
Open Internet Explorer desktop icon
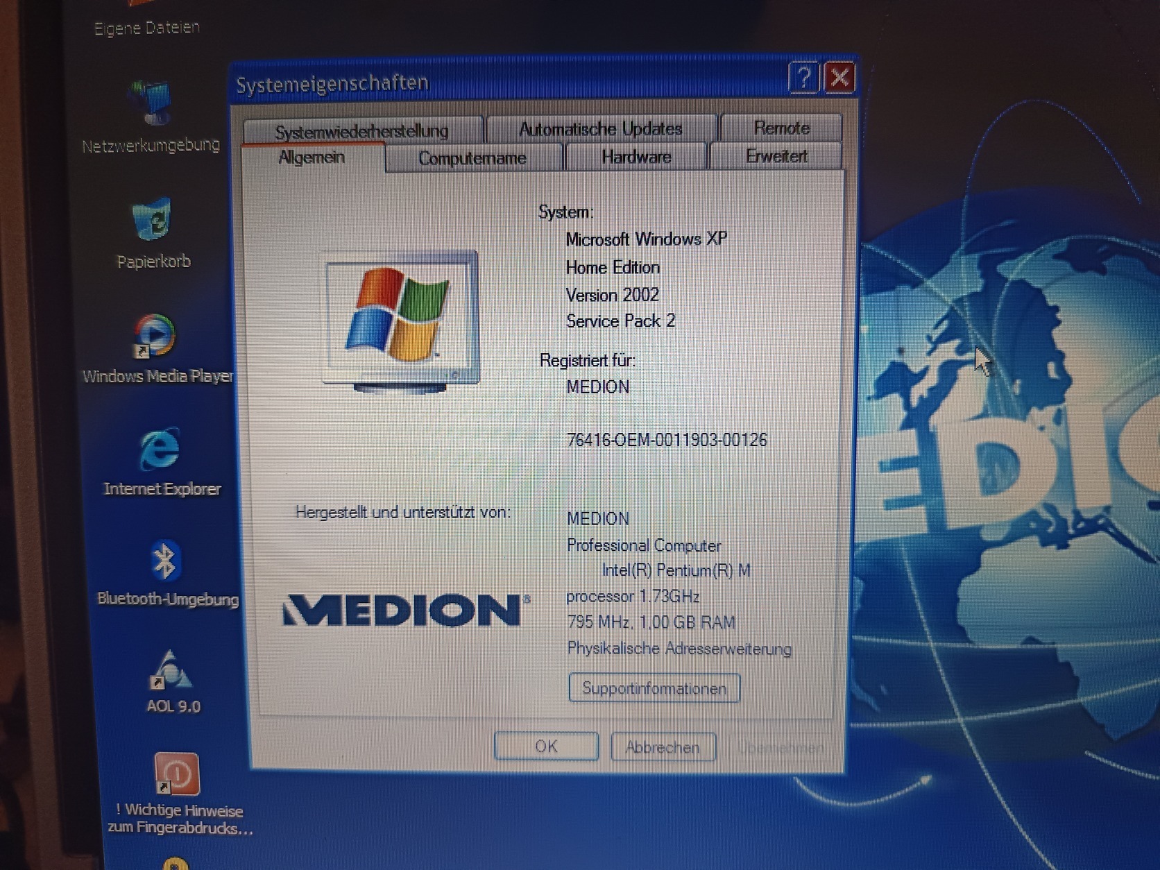point(160,450)
